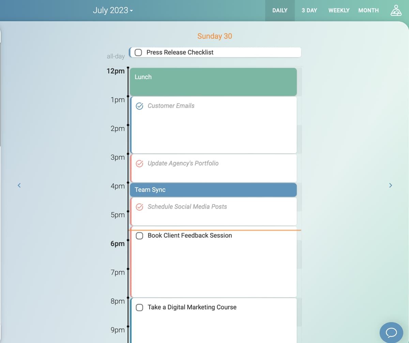Uncheck completed Update Agency's Portfolio task
The image size is (409, 343).
coord(139,163)
